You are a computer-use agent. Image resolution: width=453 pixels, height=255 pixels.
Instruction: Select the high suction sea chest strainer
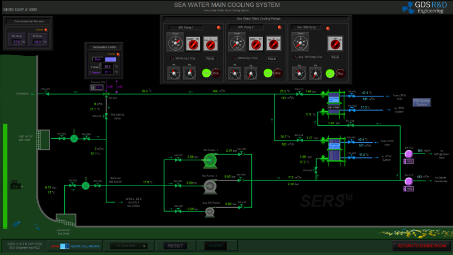pyautogui.click(x=74, y=138)
